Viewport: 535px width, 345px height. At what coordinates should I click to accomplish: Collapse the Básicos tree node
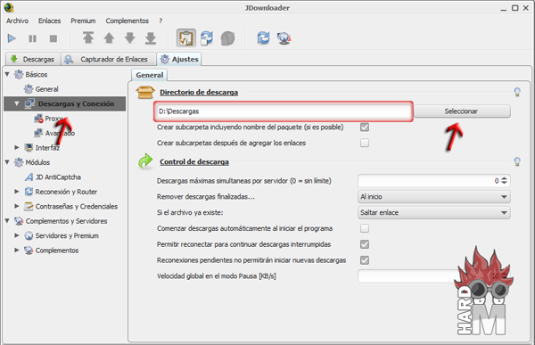point(7,74)
